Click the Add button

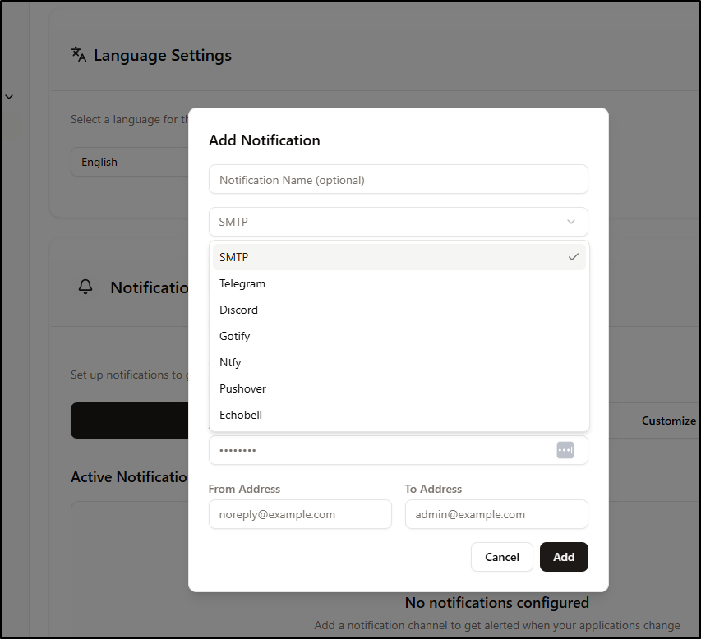pos(564,557)
